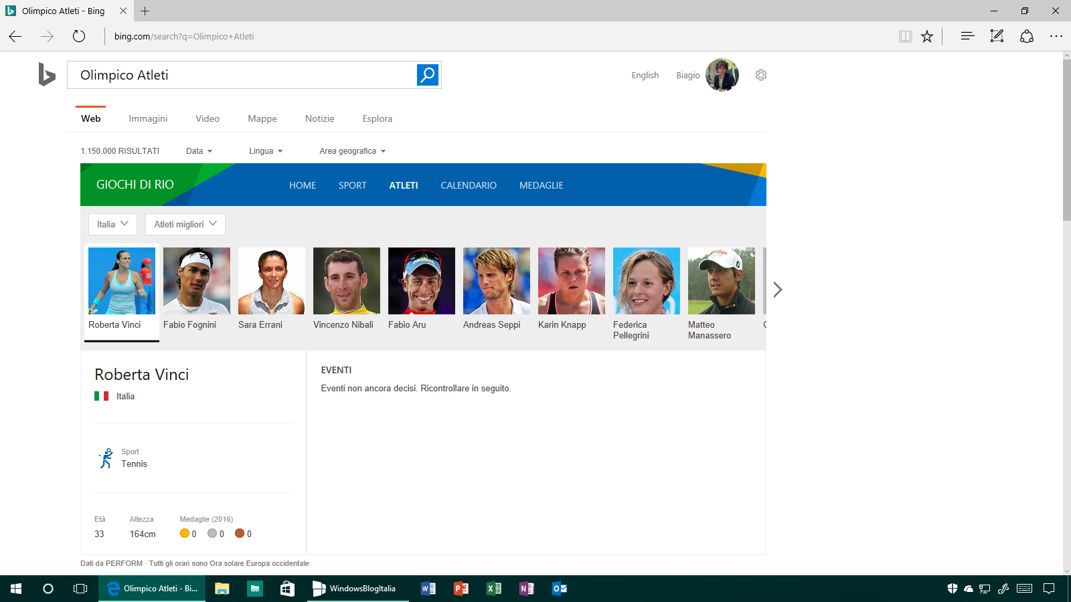Open Task View in taskbar
1071x602 pixels.
click(80, 589)
